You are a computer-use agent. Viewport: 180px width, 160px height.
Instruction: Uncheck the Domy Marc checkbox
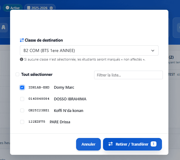[x=22, y=87]
